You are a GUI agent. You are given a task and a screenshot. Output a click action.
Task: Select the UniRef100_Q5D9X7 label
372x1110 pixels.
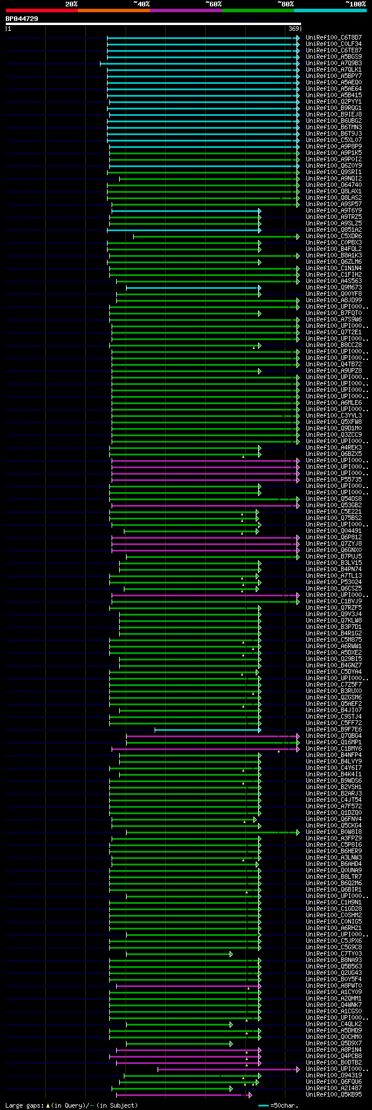pos(334,1043)
